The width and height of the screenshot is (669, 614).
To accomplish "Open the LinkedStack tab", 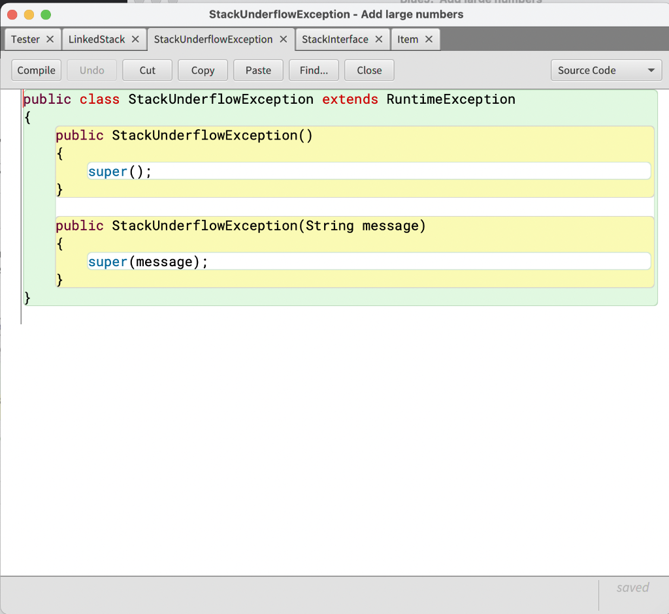I will (97, 39).
